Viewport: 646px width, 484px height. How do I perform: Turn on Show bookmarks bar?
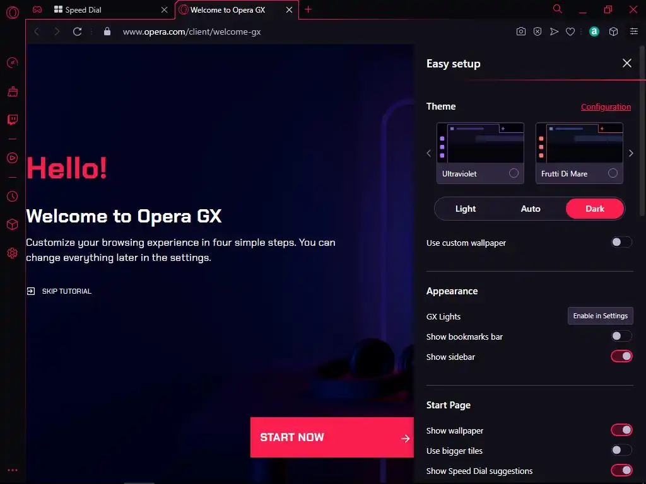point(621,337)
